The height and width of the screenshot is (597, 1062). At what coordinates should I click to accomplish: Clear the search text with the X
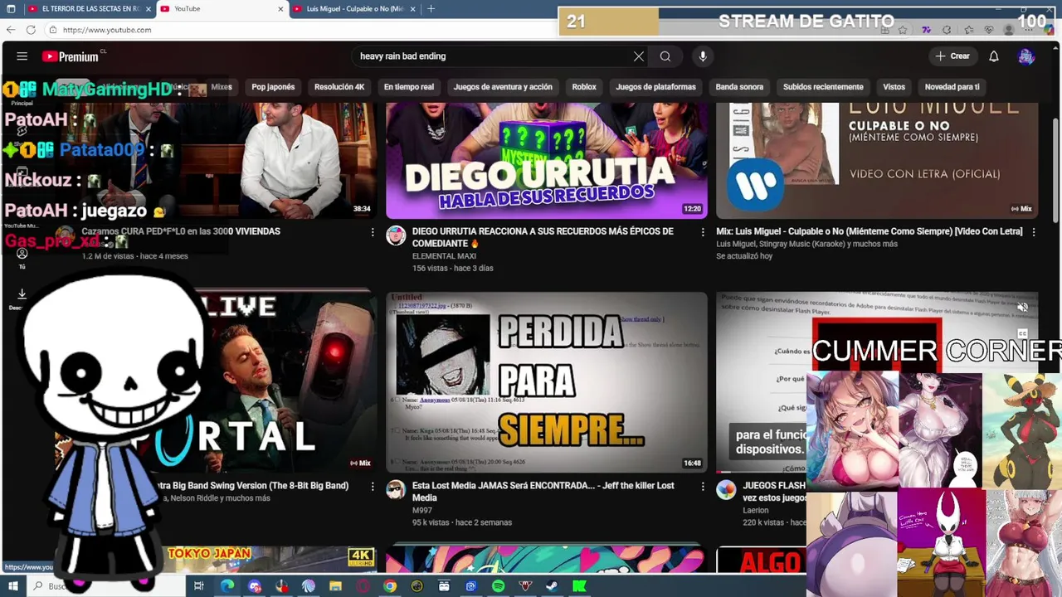(x=639, y=56)
